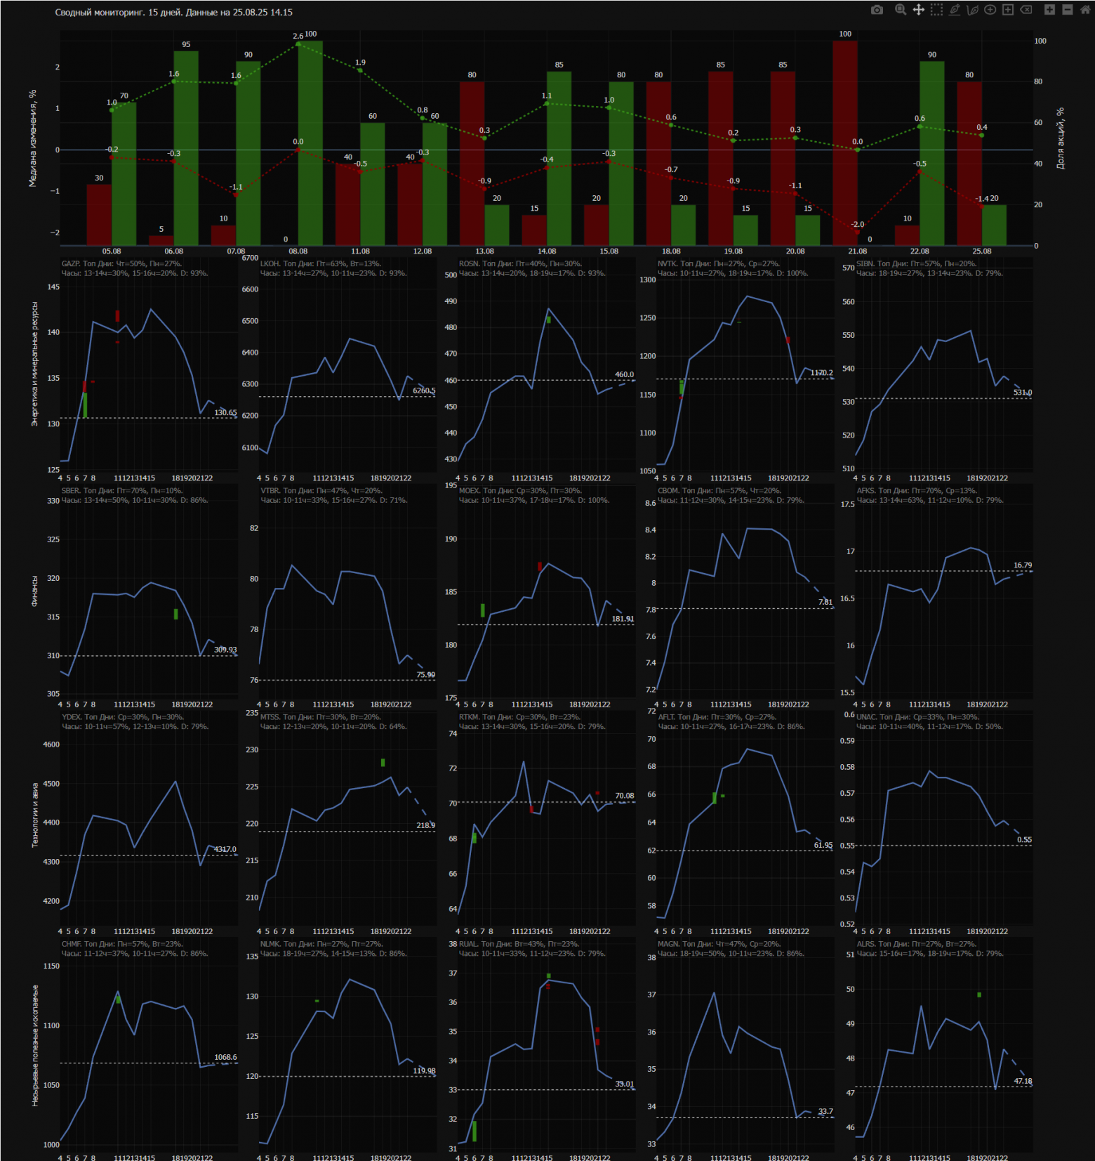This screenshot has width=1095, height=1161.
Task: Click the 'Сводный мониторинг. 15 дней' chart title
Action: [x=174, y=13]
